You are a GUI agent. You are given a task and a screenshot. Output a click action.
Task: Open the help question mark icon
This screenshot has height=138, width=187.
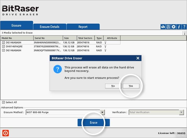[x=184, y=27]
